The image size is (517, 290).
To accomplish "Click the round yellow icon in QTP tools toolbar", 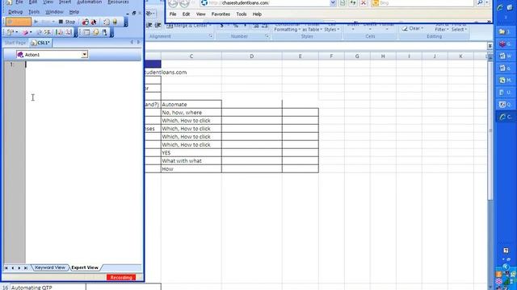I will tap(95, 32).
